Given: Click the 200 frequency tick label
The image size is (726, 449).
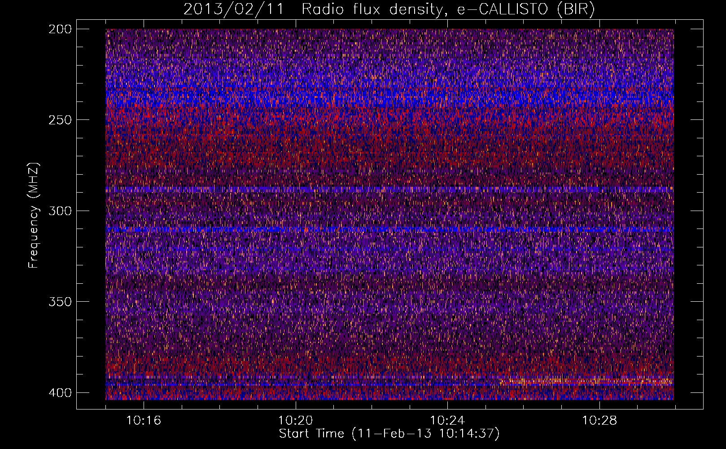Looking at the screenshot, I should [x=60, y=29].
